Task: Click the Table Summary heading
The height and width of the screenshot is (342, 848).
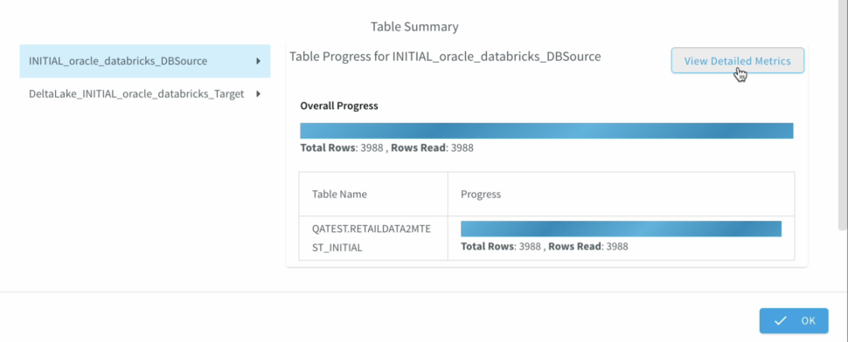Action: click(x=414, y=26)
